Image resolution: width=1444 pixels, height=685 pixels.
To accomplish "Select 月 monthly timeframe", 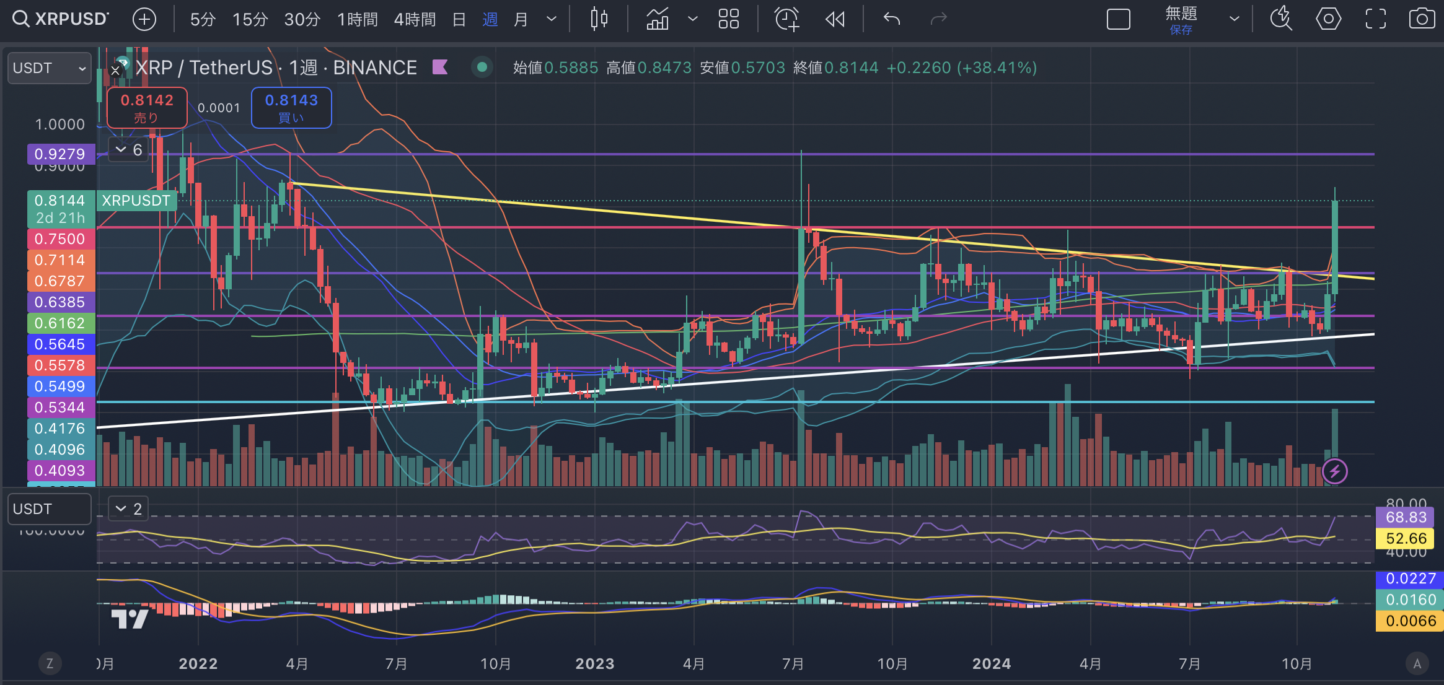I will [x=521, y=19].
